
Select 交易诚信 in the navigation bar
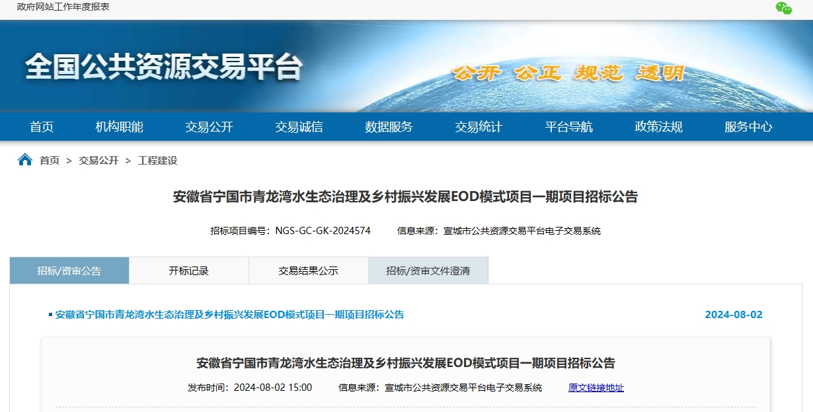pos(299,127)
